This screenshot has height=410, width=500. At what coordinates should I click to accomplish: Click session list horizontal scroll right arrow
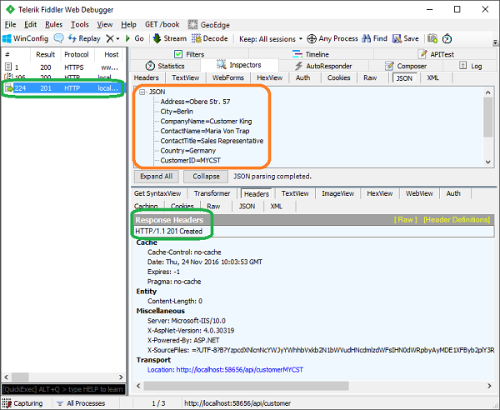(121, 377)
